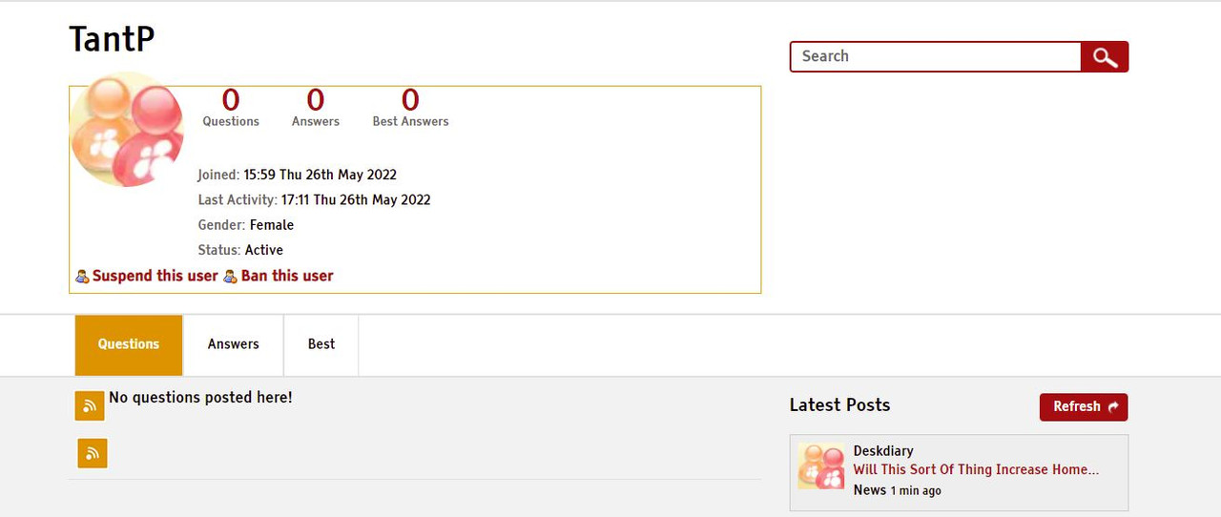Viewport: 1221px width, 517px height.
Task: Click the Status value Active
Action: click(x=264, y=250)
